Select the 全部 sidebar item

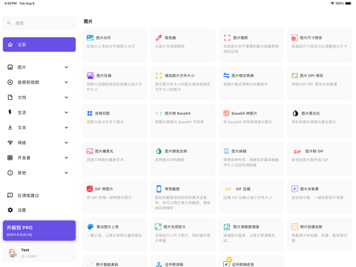coord(39,44)
